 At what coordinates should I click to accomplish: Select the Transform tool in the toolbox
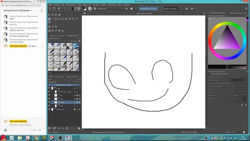click(x=49, y=27)
